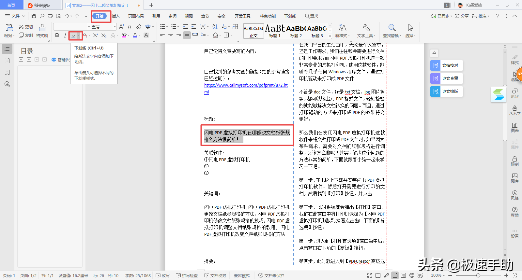This screenshot has height=280, width=522.
Task: Expand the styles gallery list
Action: (330, 36)
